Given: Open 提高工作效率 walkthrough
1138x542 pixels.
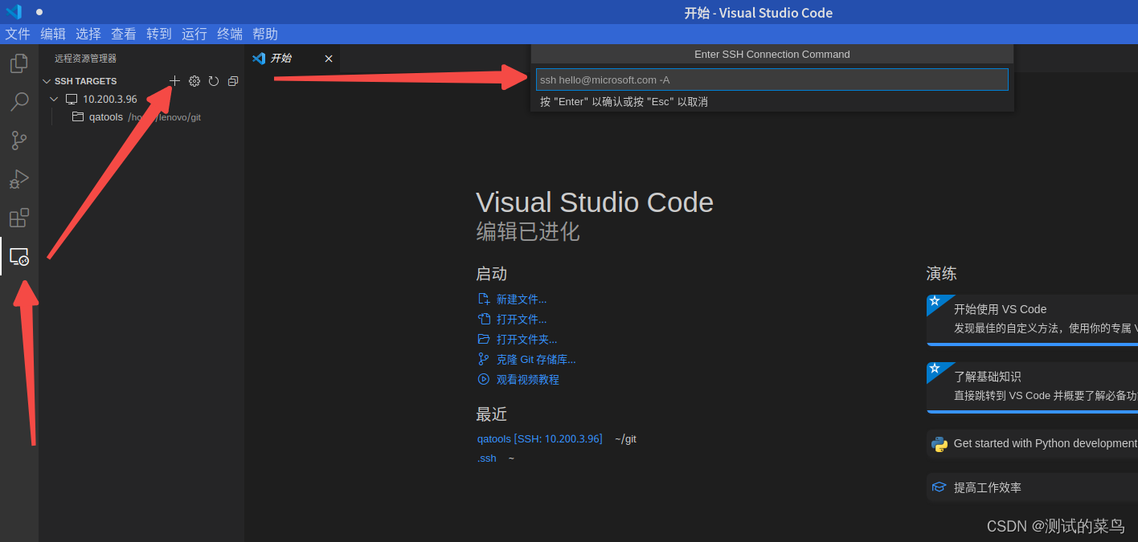Looking at the screenshot, I should (1032, 487).
